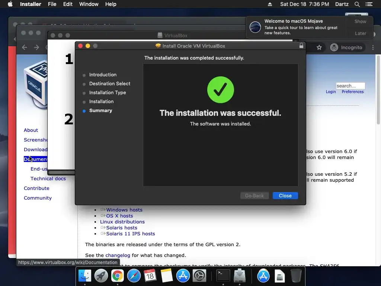Open App Store icon next to Notes

coord(183,276)
